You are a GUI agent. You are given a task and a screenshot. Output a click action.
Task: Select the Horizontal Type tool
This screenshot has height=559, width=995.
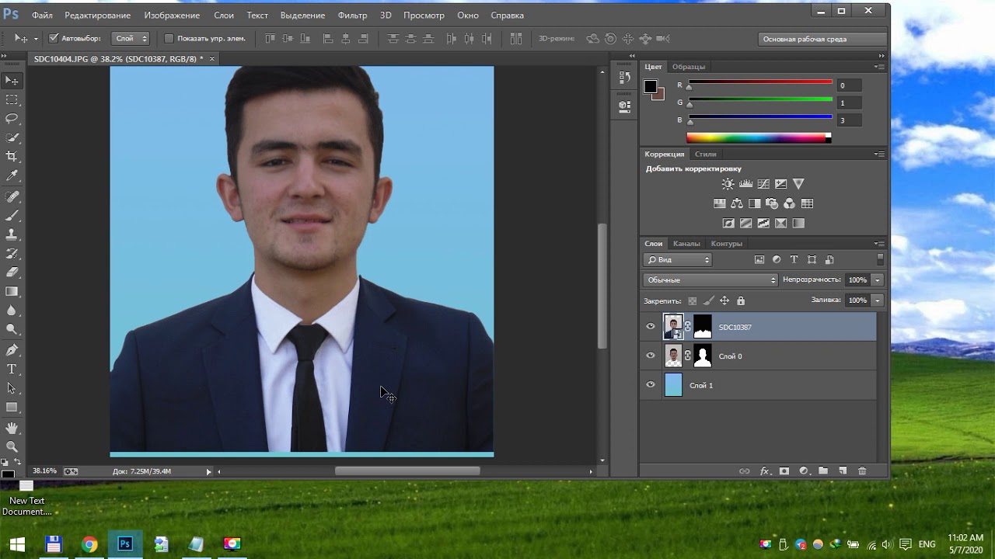(x=12, y=369)
